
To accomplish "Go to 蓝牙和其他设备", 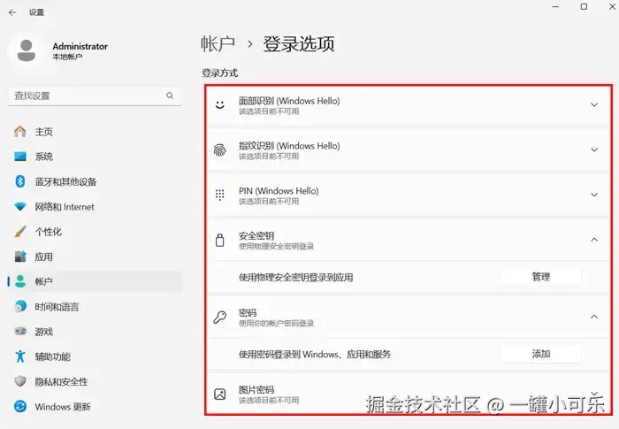I will point(95,181).
